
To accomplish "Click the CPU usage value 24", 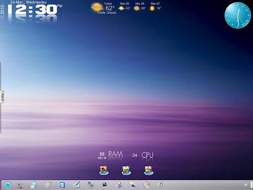I will point(134,155).
